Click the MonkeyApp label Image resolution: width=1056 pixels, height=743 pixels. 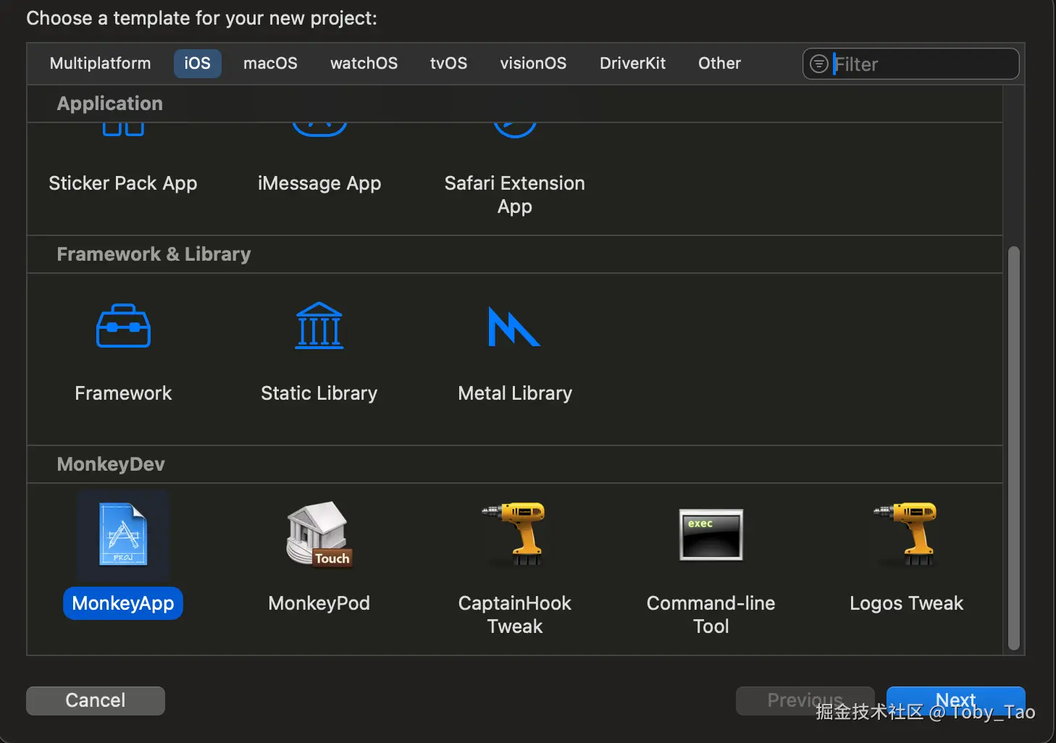pyautogui.click(x=123, y=603)
